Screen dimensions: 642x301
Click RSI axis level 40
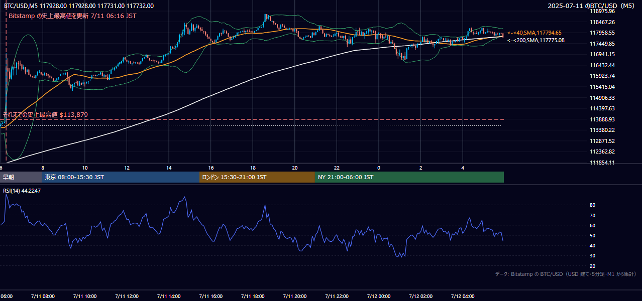click(x=593, y=245)
